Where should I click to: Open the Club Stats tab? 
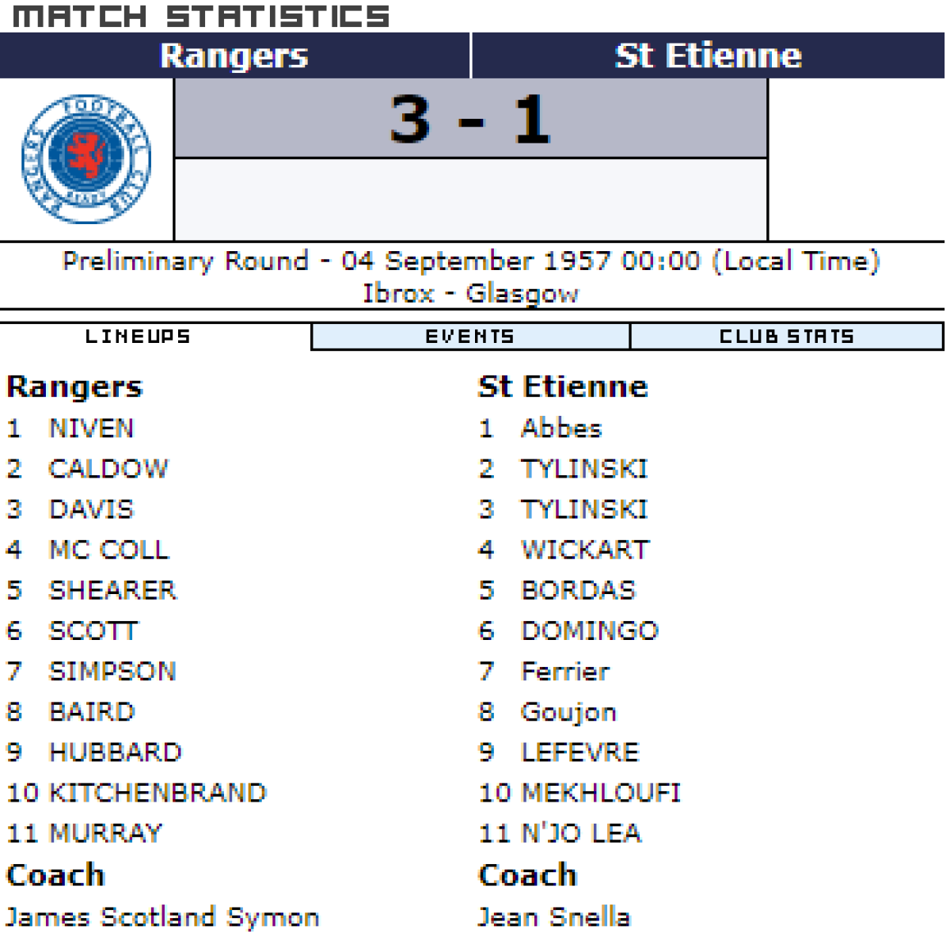click(x=786, y=337)
